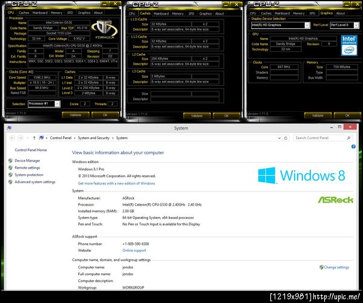This screenshot has height=303, width=363.
Task: Open Display Device Selection dropdown
Action: pos(307,25)
